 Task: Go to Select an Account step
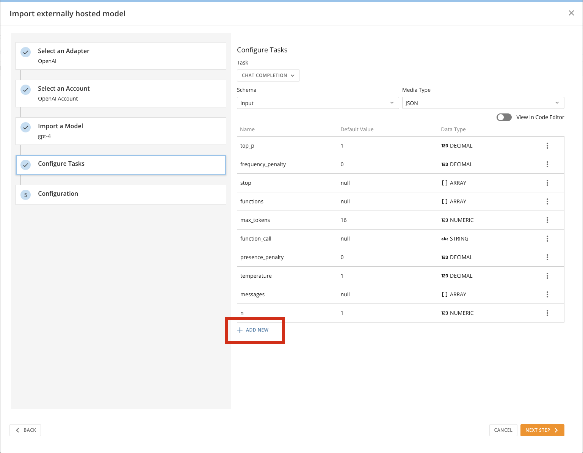(x=121, y=93)
